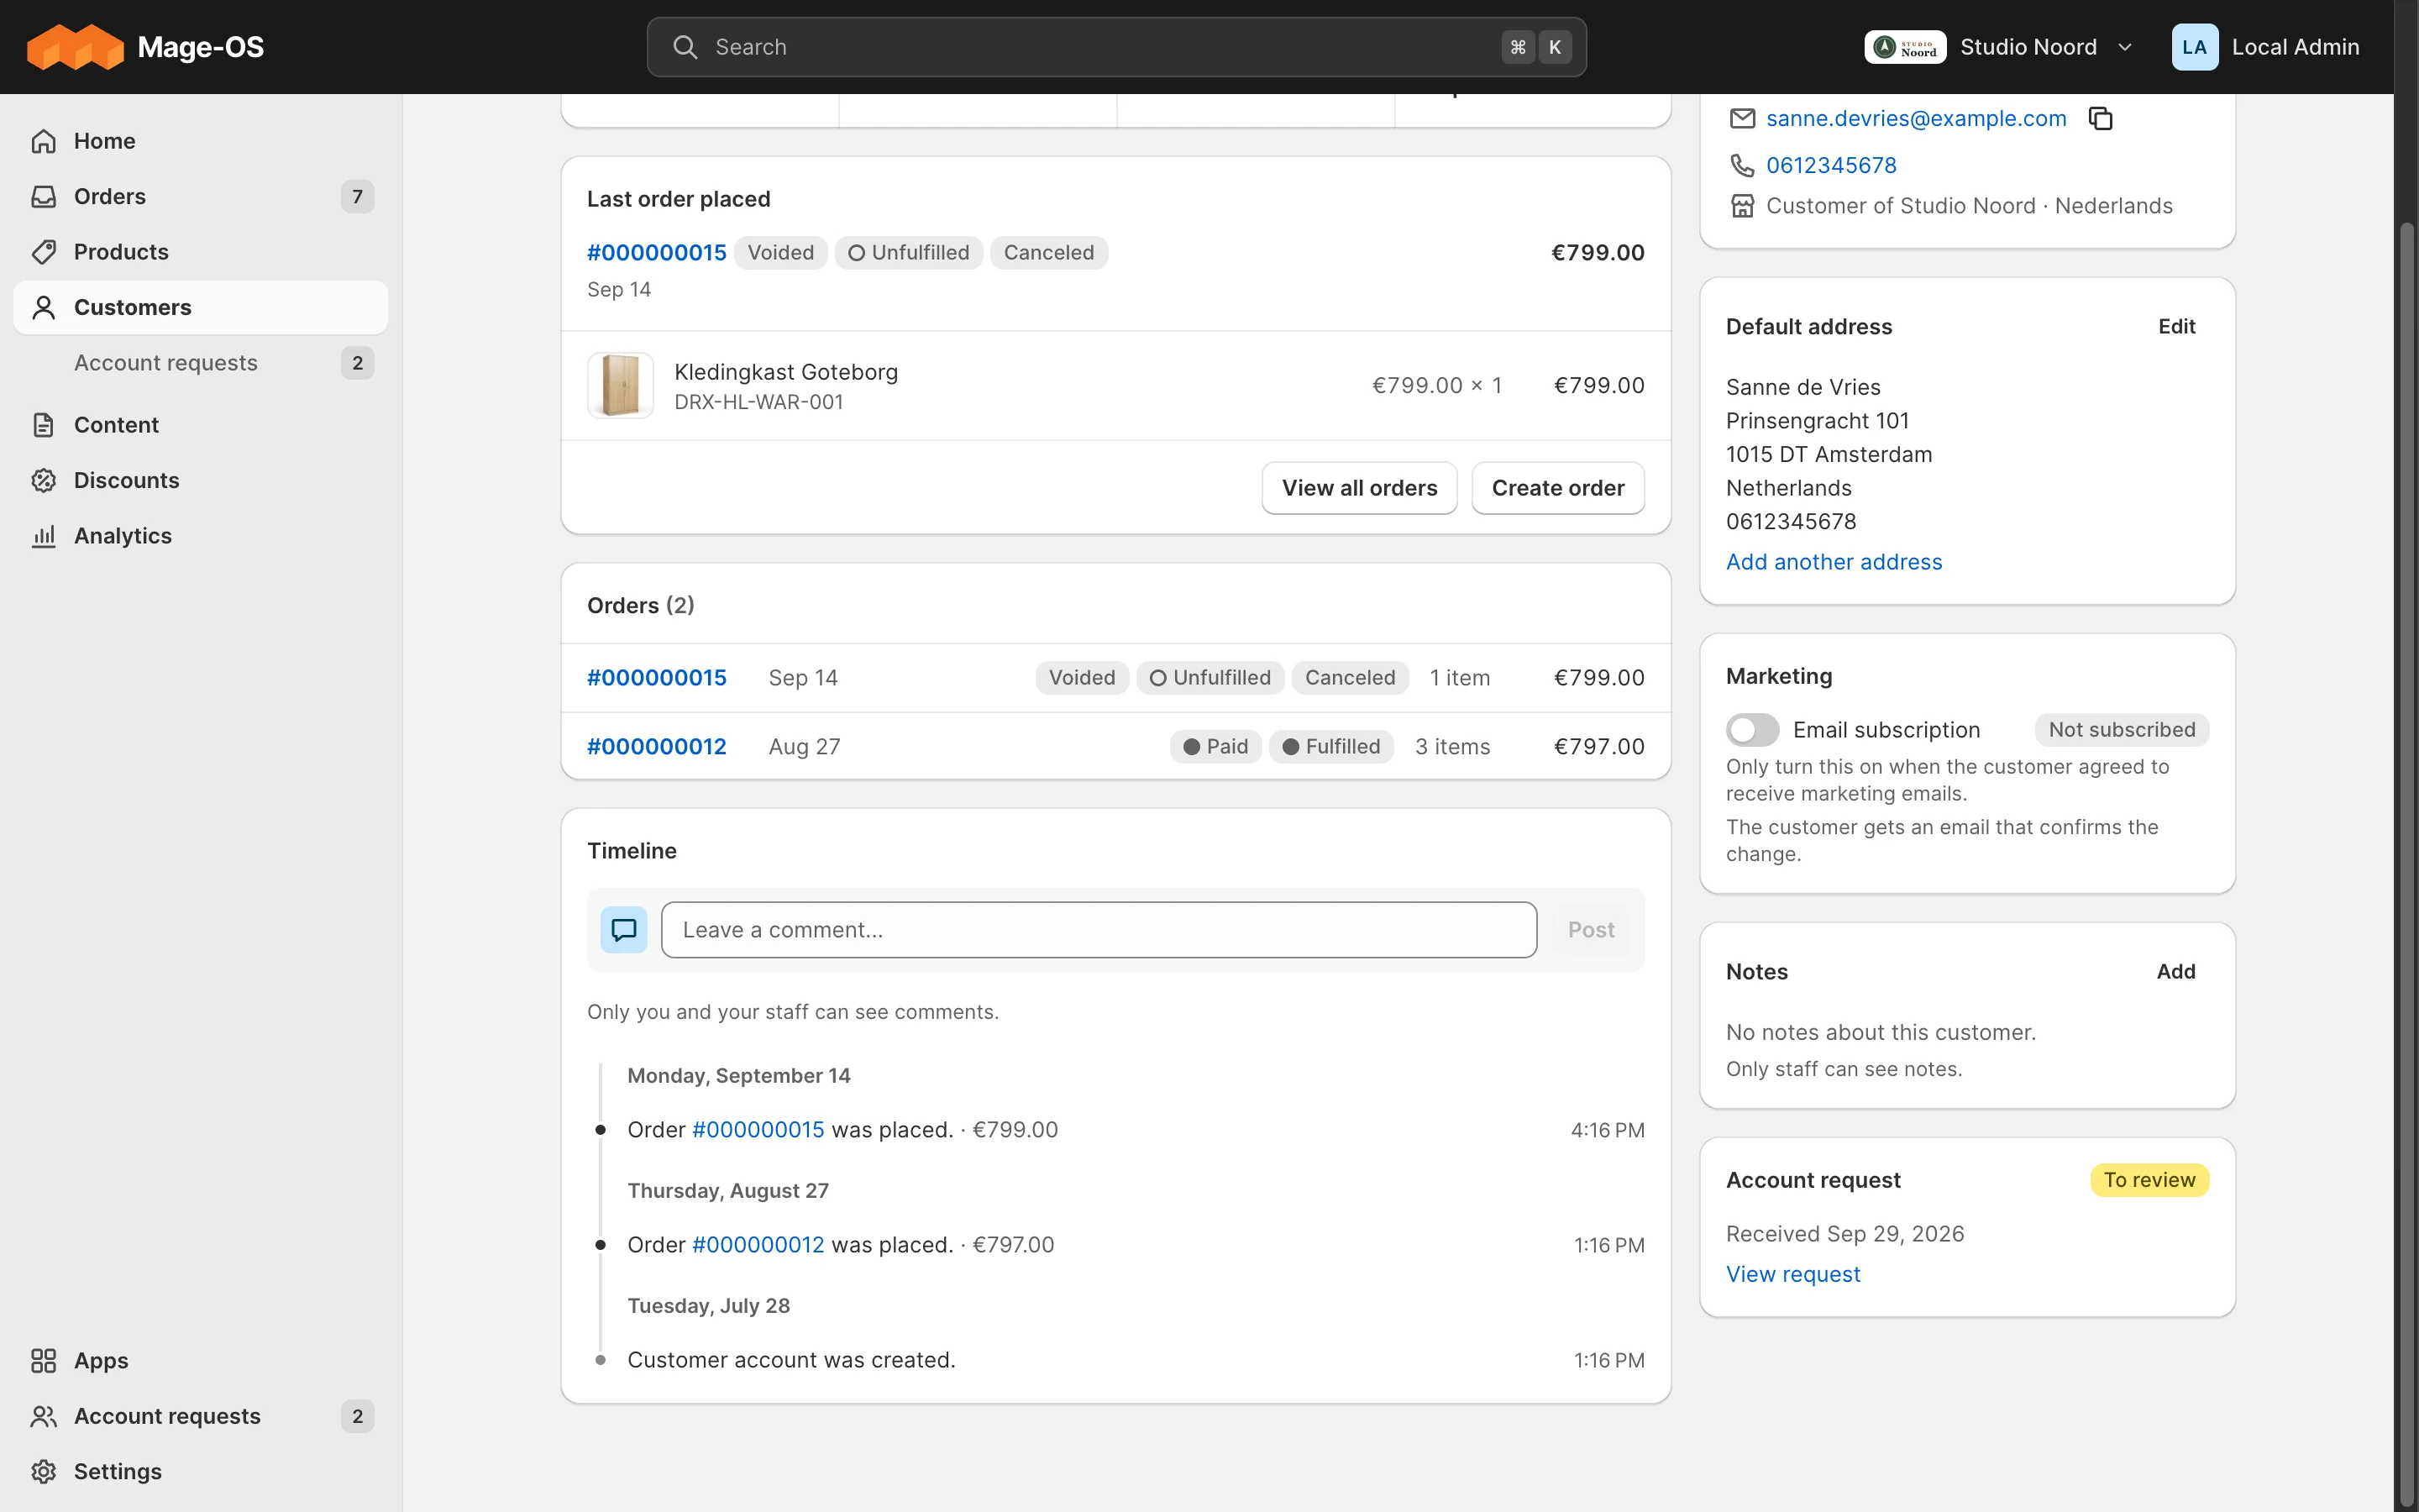2419x1512 pixels.
Task: Copy the customer email with copy icon
Action: [x=2100, y=118]
